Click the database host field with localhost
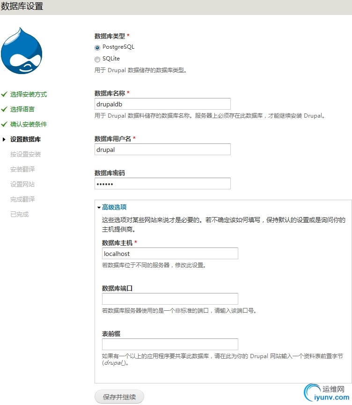352x405 pixels. [x=170, y=254]
